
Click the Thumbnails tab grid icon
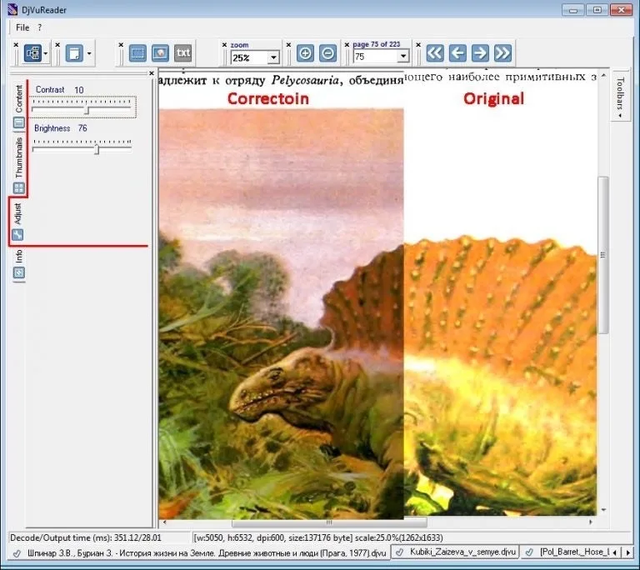tap(19, 188)
